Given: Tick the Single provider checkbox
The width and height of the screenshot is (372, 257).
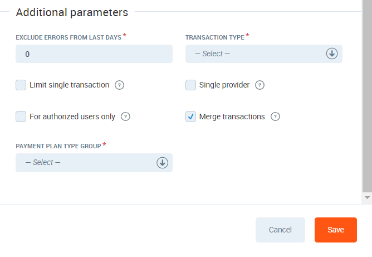Looking at the screenshot, I should coord(190,85).
